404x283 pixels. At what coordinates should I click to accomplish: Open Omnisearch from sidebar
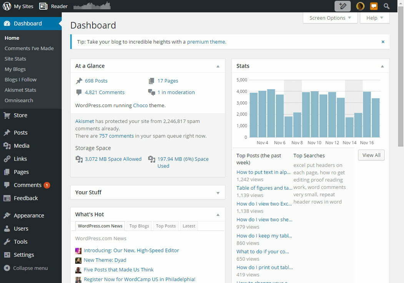click(19, 100)
